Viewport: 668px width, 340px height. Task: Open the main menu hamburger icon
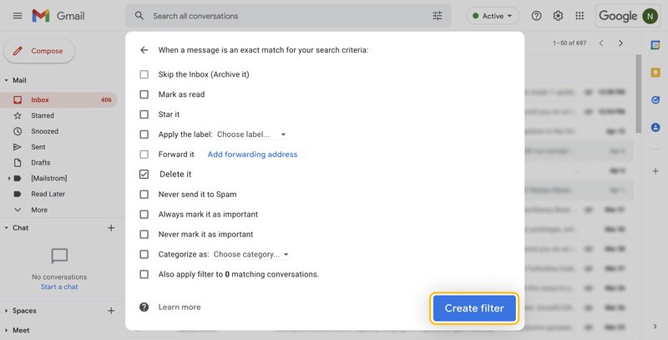(x=18, y=16)
